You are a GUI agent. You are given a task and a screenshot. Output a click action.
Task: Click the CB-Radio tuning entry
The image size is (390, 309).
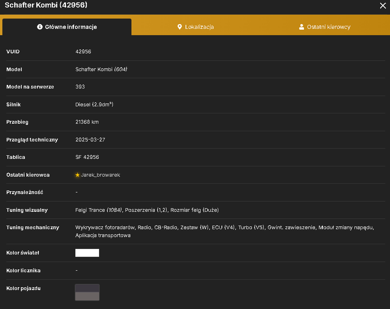pos(166,227)
